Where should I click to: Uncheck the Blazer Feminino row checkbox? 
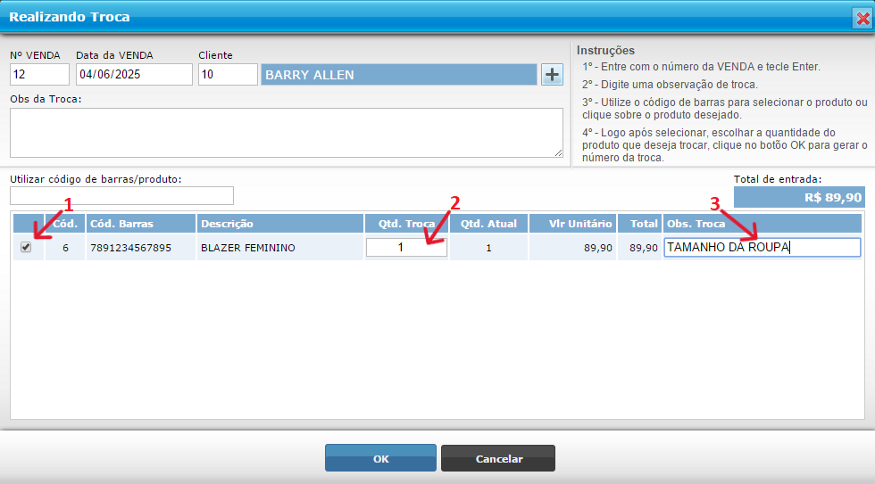tap(26, 248)
